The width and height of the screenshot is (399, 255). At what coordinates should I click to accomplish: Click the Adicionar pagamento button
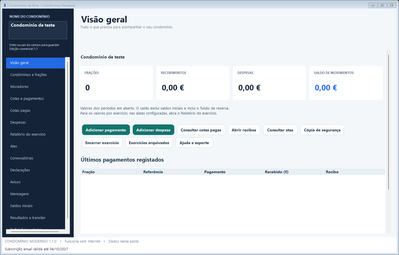(106, 130)
